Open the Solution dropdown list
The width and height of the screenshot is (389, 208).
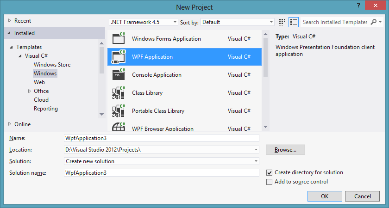tap(162, 161)
